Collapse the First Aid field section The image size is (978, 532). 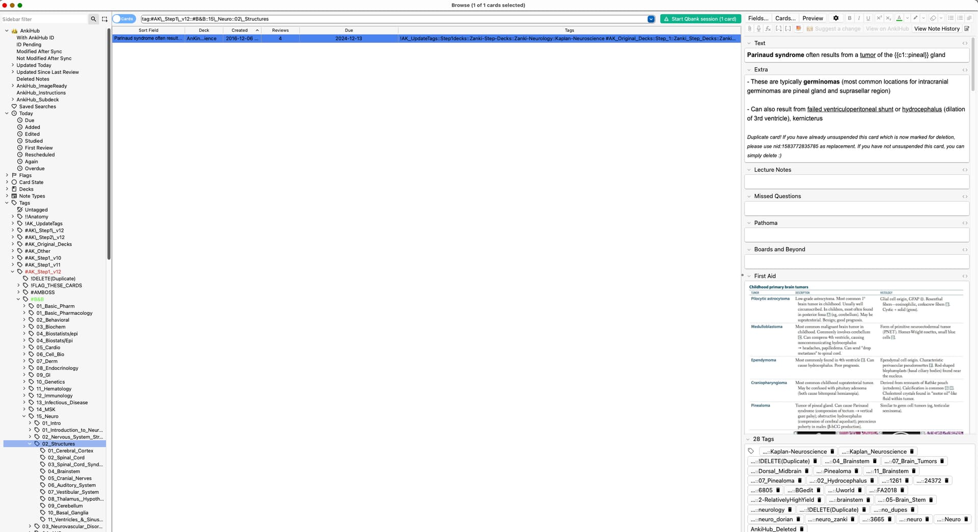pos(749,276)
